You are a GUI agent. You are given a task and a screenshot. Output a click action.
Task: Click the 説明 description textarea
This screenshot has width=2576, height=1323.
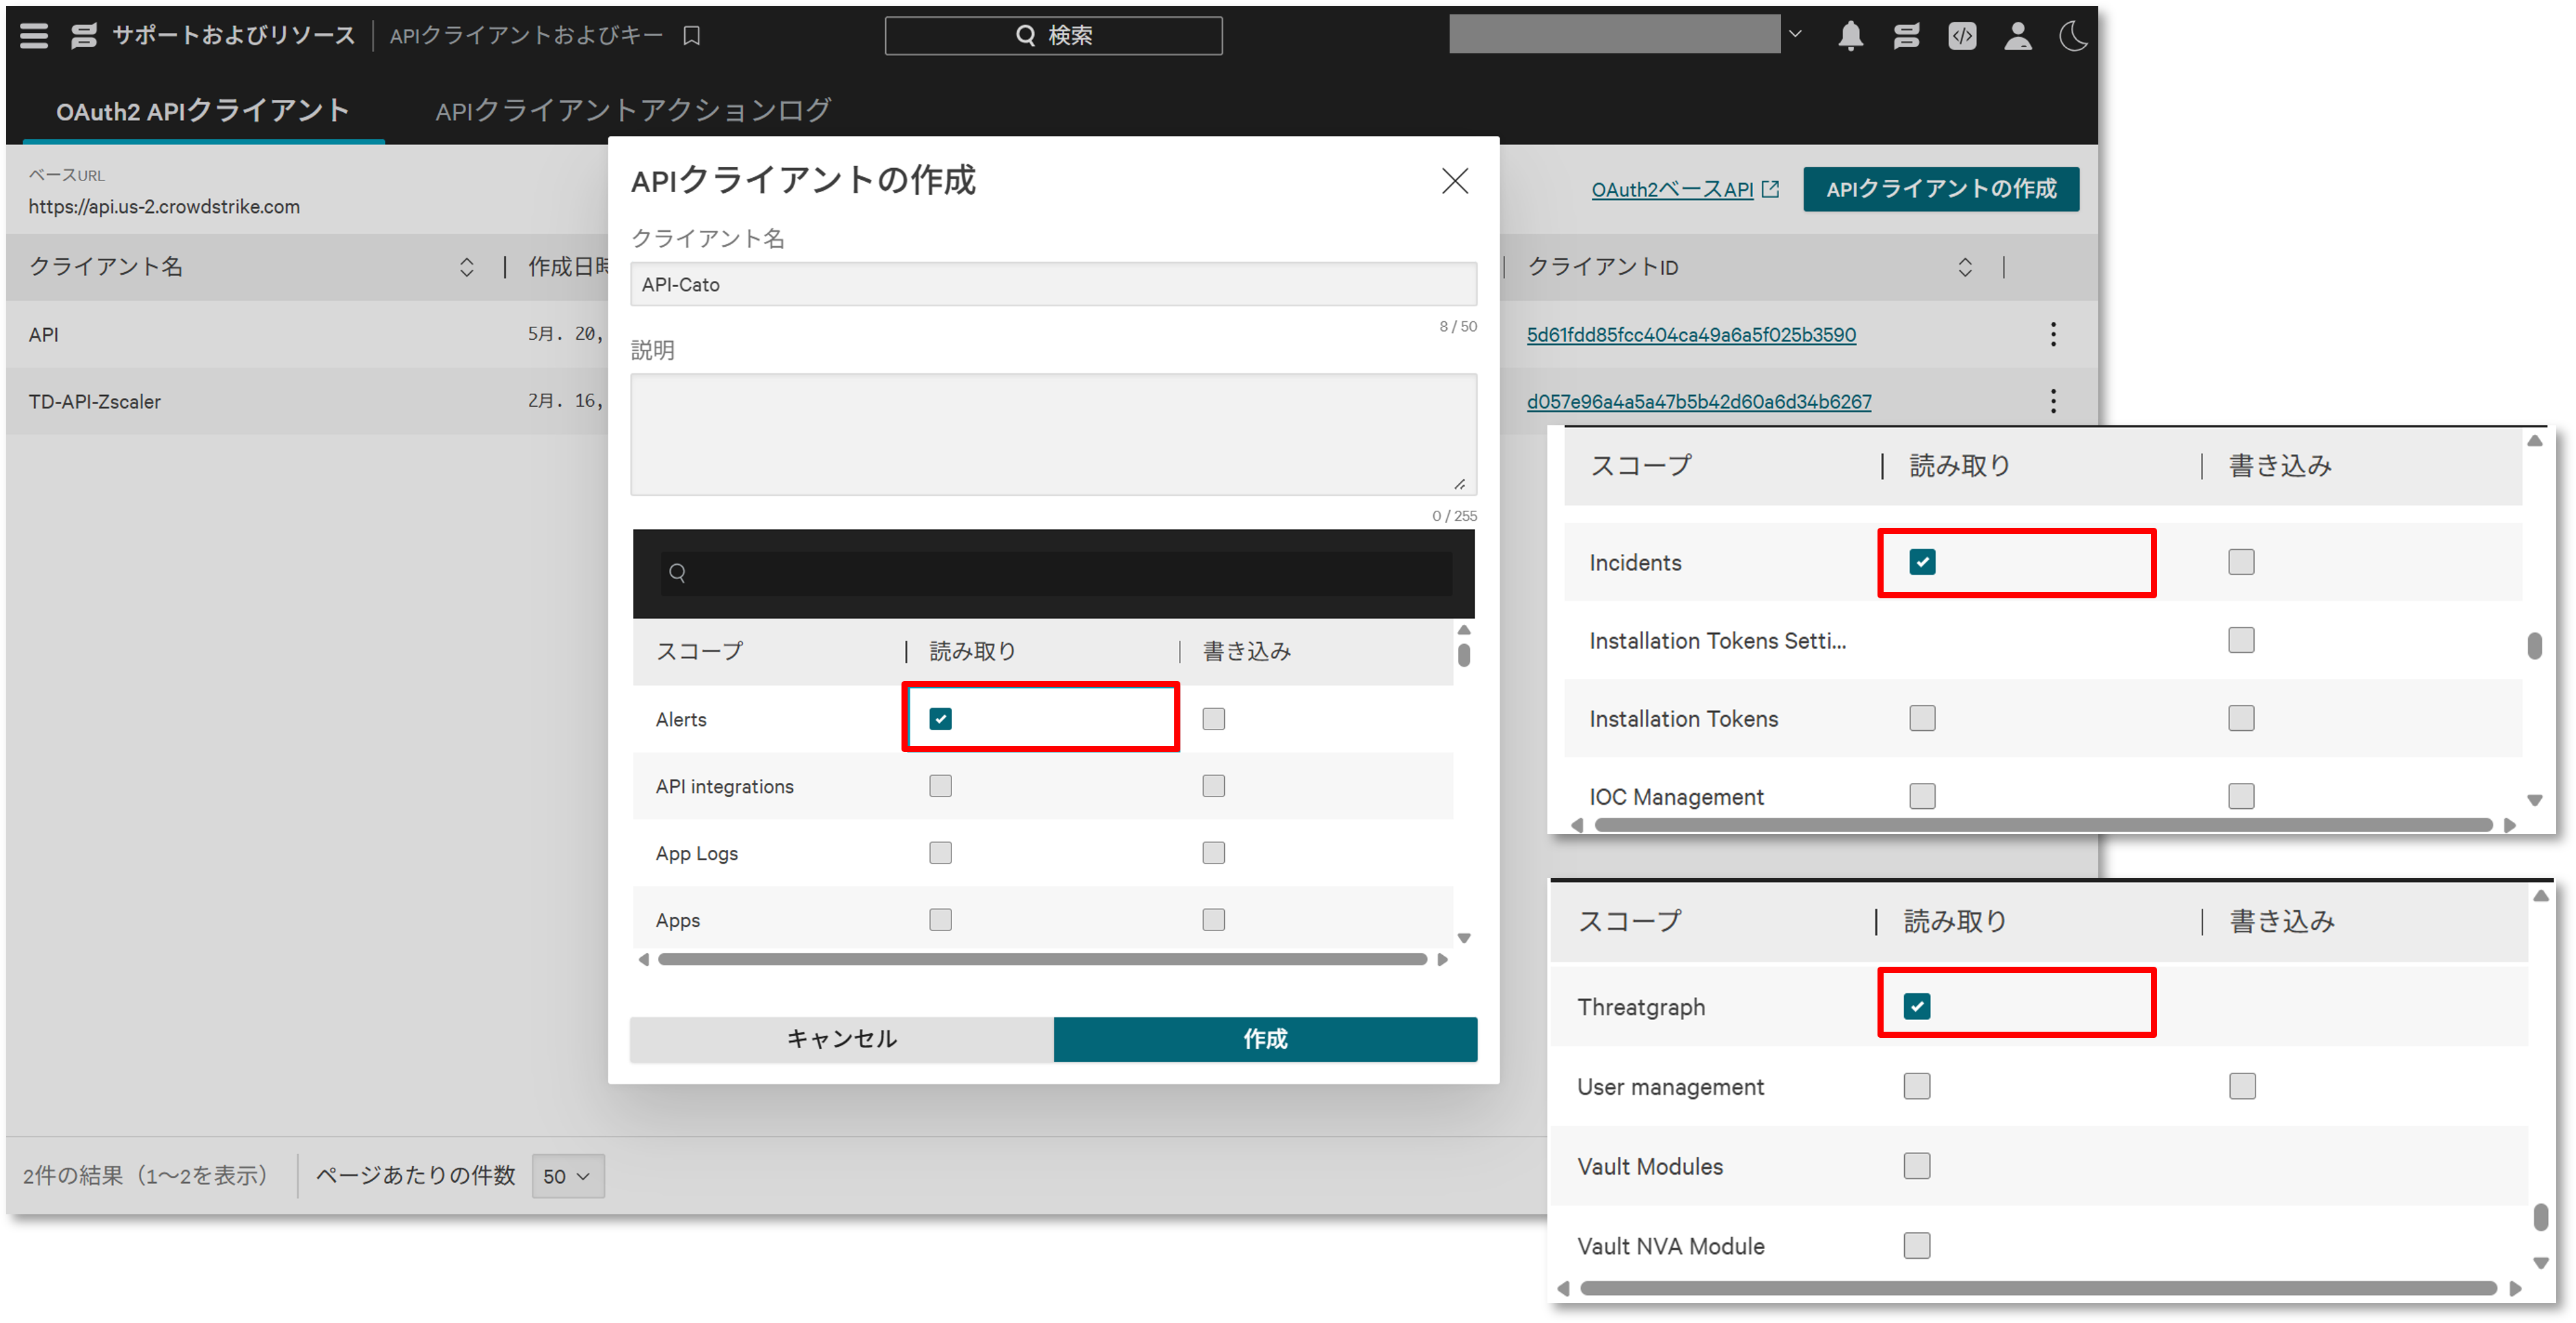pyautogui.click(x=1053, y=434)
